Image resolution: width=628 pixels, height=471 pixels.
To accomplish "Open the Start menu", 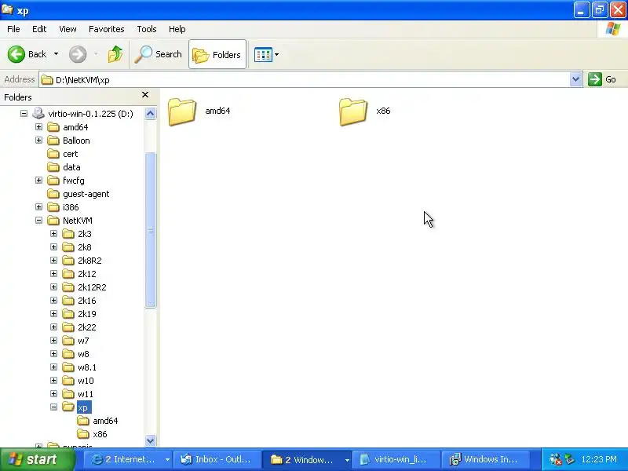I will coord(37,459).
